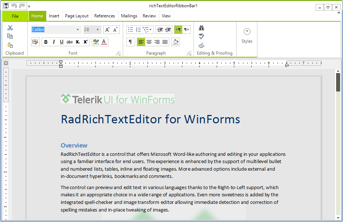Viewport: 343px width, 222px height.
Task: Open the font size 28 dropdown
Action: point(97,30)
